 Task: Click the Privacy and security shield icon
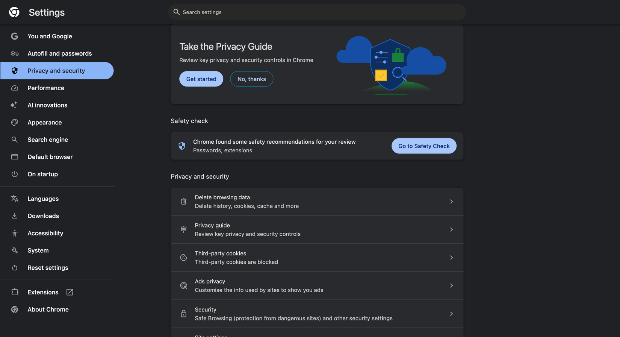click(x=14, y=70)
